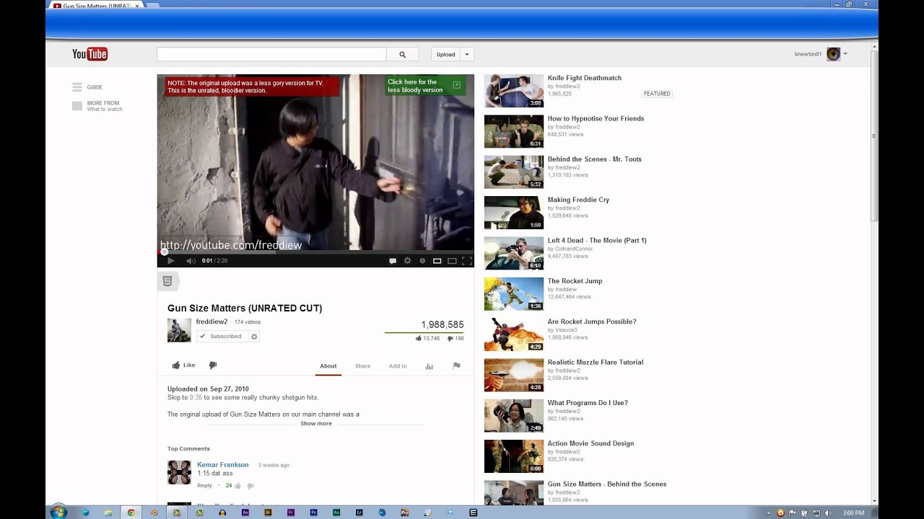Viewport: 924px width, 519px height.
Task: Toggle captions speech bubble icon in player
Action: point(393,261)
